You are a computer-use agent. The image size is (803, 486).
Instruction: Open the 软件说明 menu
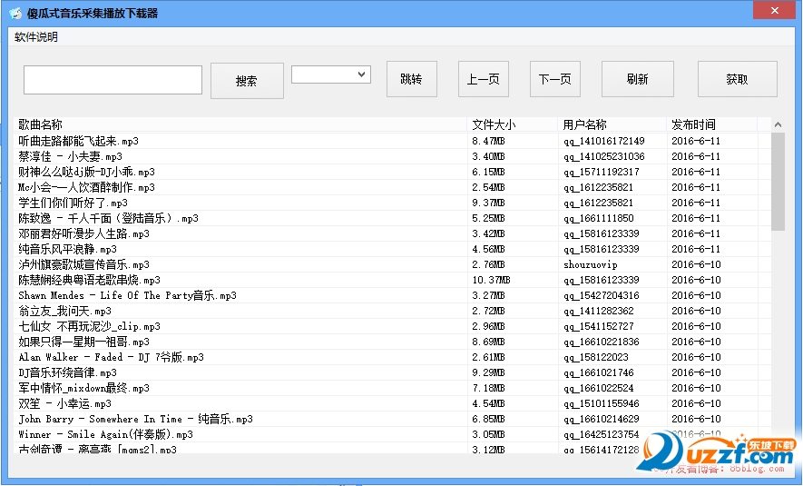coord(36,37)
